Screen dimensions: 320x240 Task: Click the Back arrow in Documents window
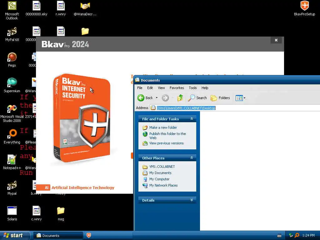[x=145, y=98]
